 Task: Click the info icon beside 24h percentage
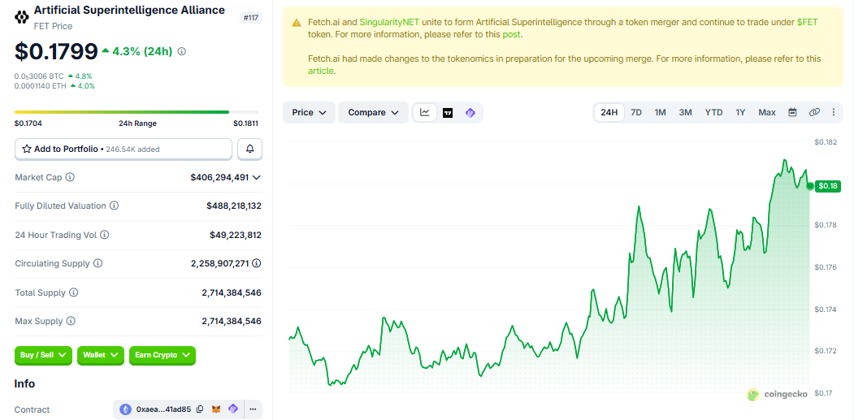[182, 51]
